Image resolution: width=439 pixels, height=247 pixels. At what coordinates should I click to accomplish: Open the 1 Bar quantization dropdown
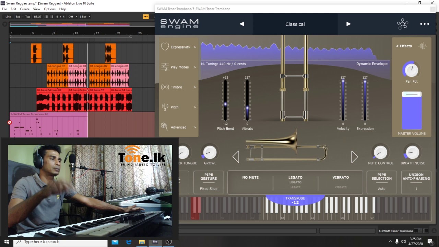pyautogui.click(x=85, y=16)
